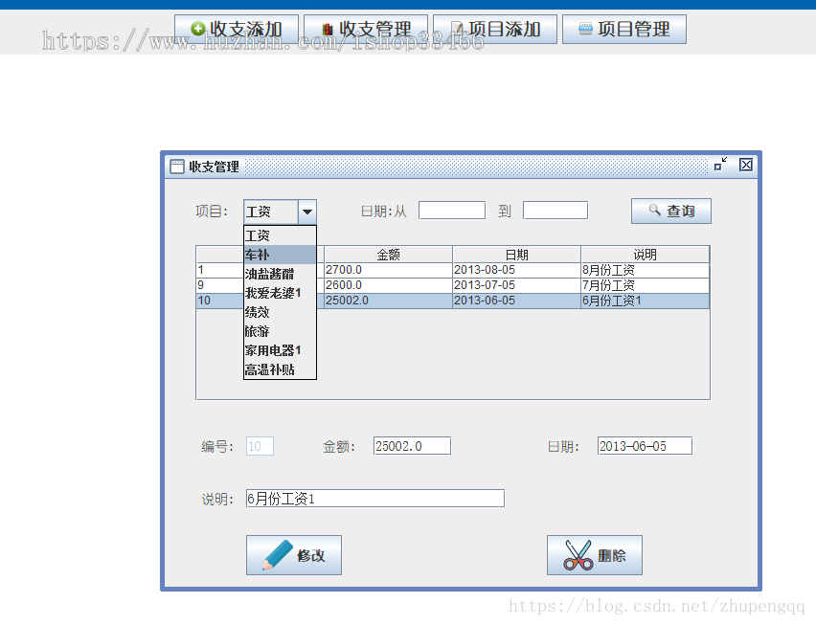Click the 修改 edit button
816x625 pixels.
pyautogui.click(x=294, y=555)
